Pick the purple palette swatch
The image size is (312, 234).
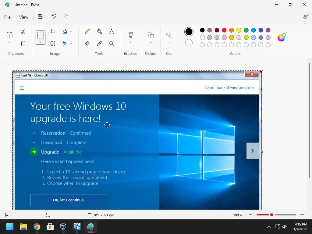point(268,30)
